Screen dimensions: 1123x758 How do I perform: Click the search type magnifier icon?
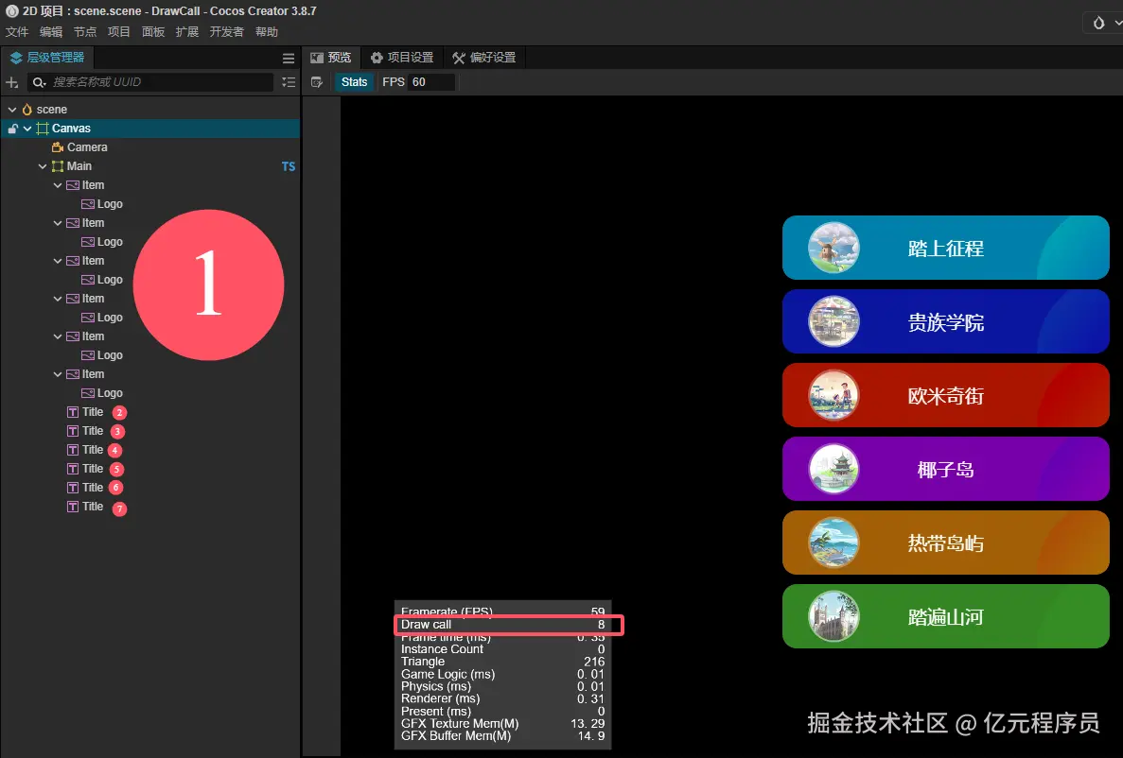pyautogui.click(x=39, y=82)
